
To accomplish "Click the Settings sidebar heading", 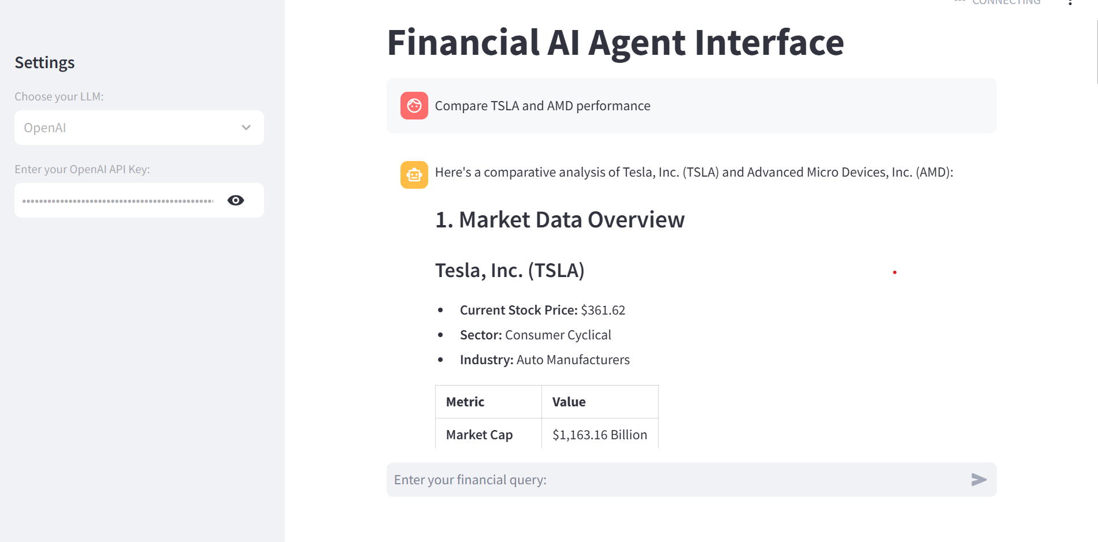I will coord(44,62).
